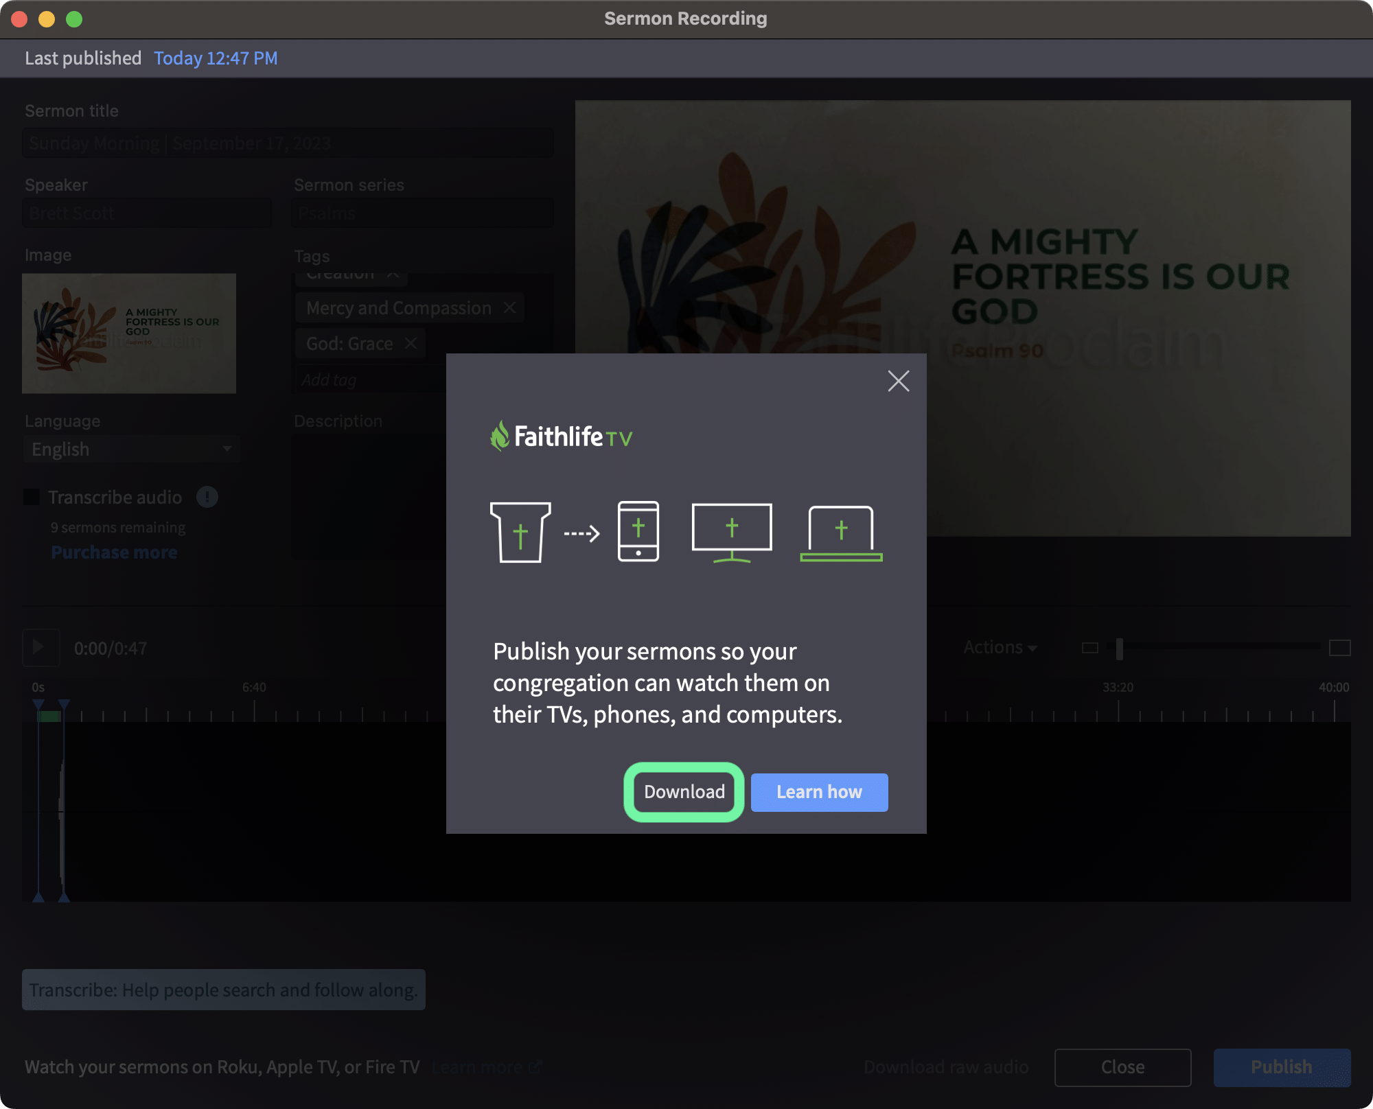Click the 6:40 timeline ruler label
1373x1109 pixels.
click(254, 687)
